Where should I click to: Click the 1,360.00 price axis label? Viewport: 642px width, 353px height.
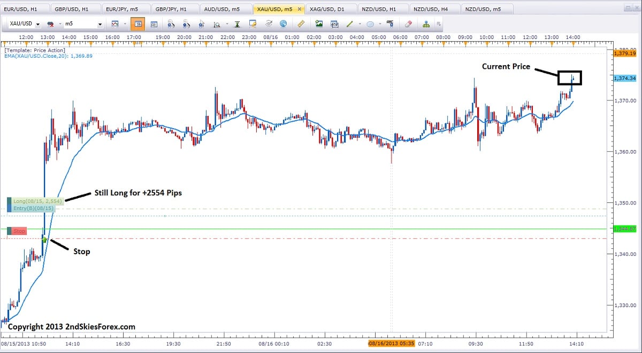pyautogui.click(x=625, y=152)
